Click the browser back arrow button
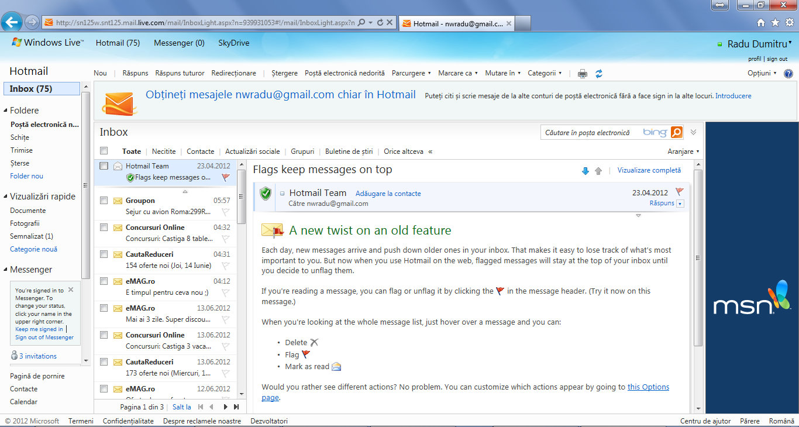Screen dimensions: 799x427 click(12, 22)
